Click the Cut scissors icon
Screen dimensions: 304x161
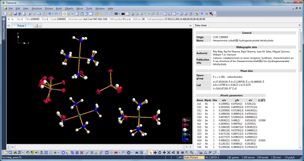click(x=34, y=14)
